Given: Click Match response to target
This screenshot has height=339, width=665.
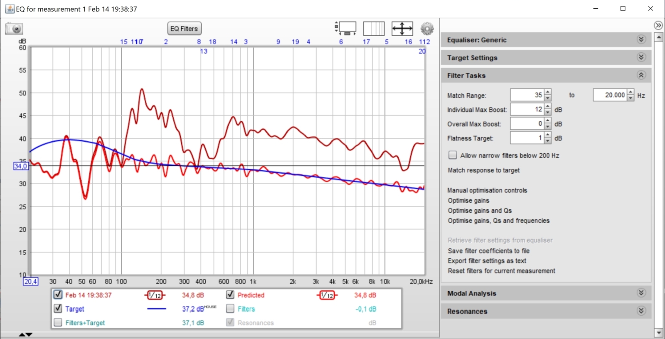Looking at the screenshot, I should 483,170.
